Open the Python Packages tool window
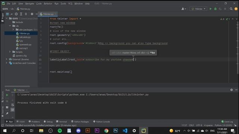 [x=80, y=122]
